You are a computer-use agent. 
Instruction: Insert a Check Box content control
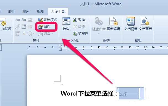[x=24, y=34]
